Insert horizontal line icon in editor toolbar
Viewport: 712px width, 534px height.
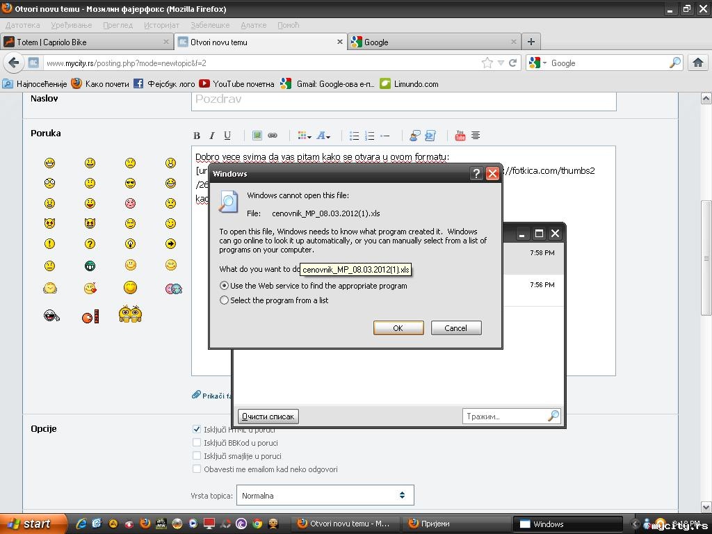tap(385, 136)
